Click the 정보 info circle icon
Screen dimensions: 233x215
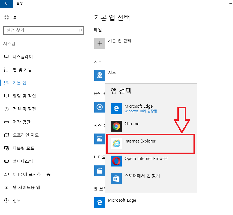(x=6, y=201)
